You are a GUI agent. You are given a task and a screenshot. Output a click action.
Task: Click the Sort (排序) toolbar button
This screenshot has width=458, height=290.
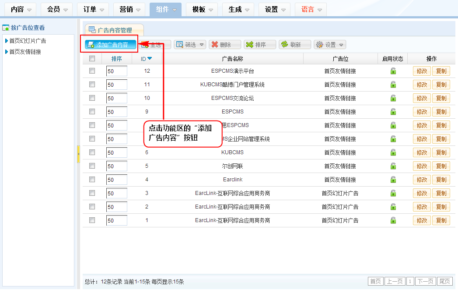point(259,44)
